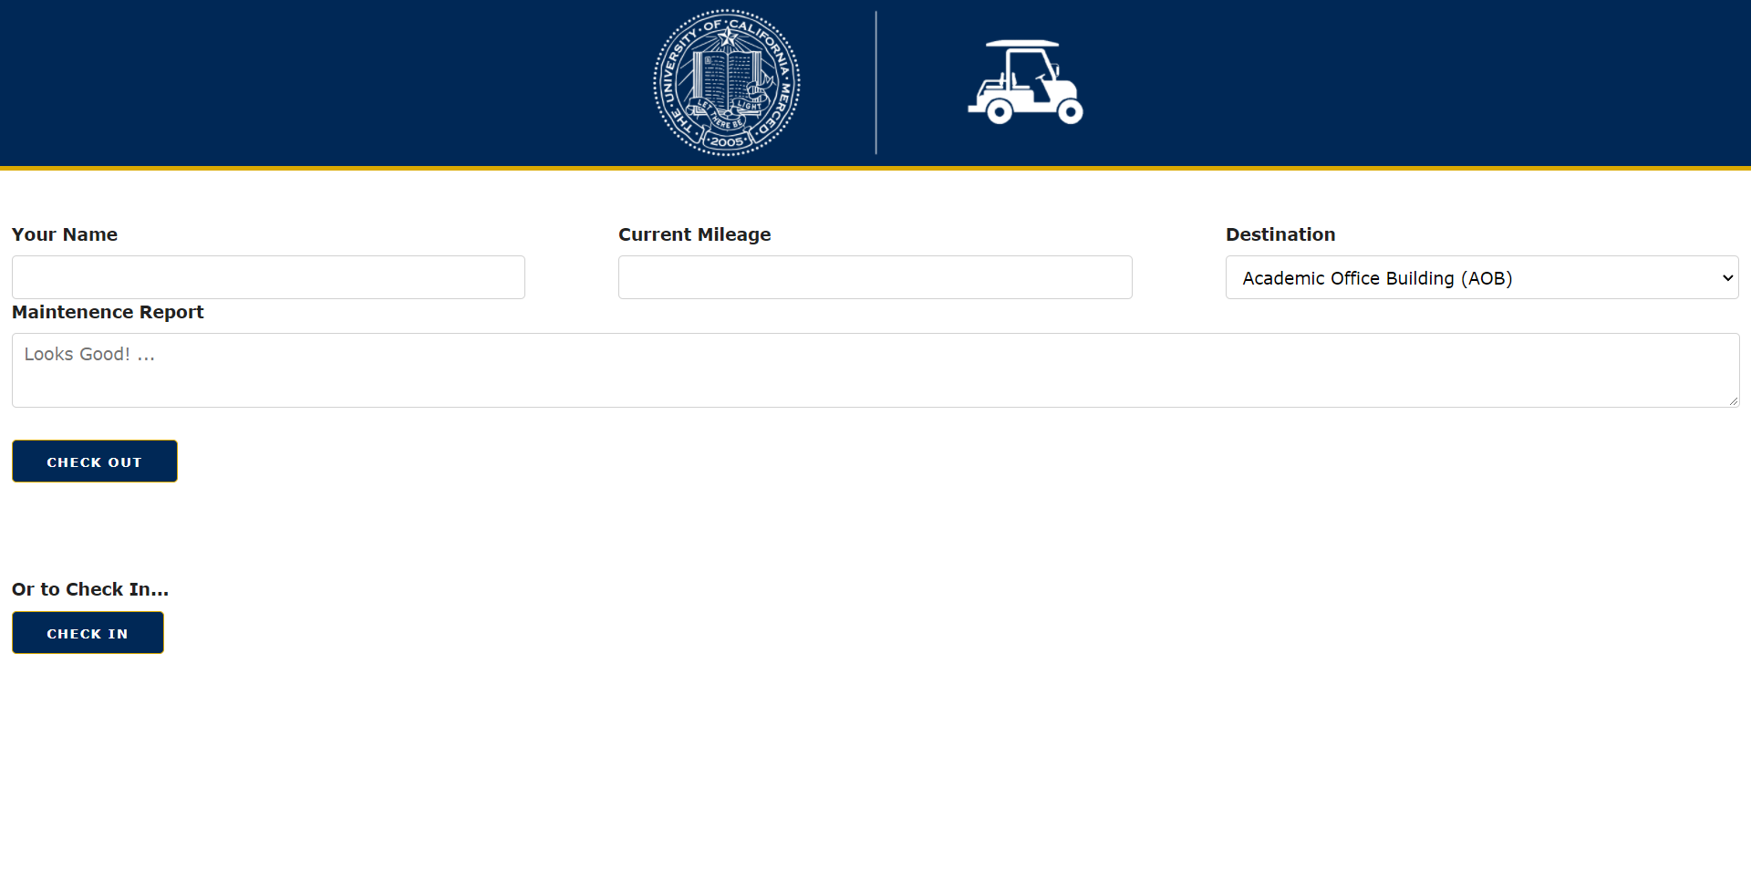
Task: Click the chevron on the Destination selector
Action: (x=1727, y=277)
